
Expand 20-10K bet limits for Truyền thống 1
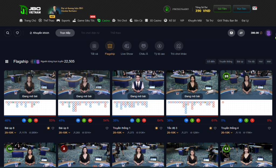coord(119,133)
